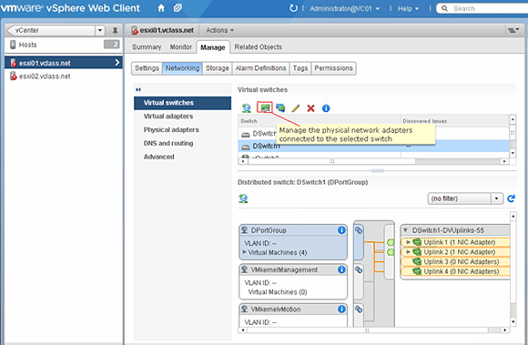Click the red X remove icon
This screenshot has height=345, width=528.
coord(310,108)
